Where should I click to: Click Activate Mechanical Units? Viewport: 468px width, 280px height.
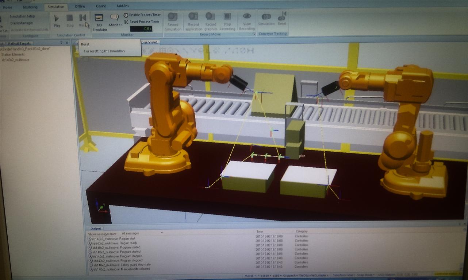(x=30, y=30)
